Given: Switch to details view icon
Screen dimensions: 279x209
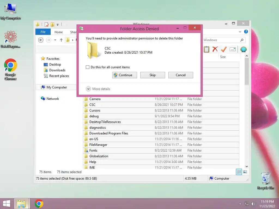Looking at the screenshot, I should pyautogui.click(x=239, y=172).
